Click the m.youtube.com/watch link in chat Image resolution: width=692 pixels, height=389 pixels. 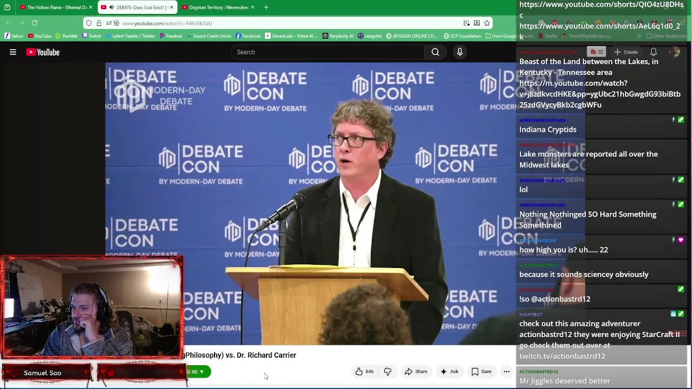(600, 94)
